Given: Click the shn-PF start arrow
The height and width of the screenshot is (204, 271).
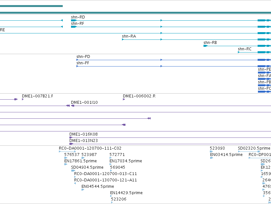Looking at the screenshot, I should coord(77,66).
